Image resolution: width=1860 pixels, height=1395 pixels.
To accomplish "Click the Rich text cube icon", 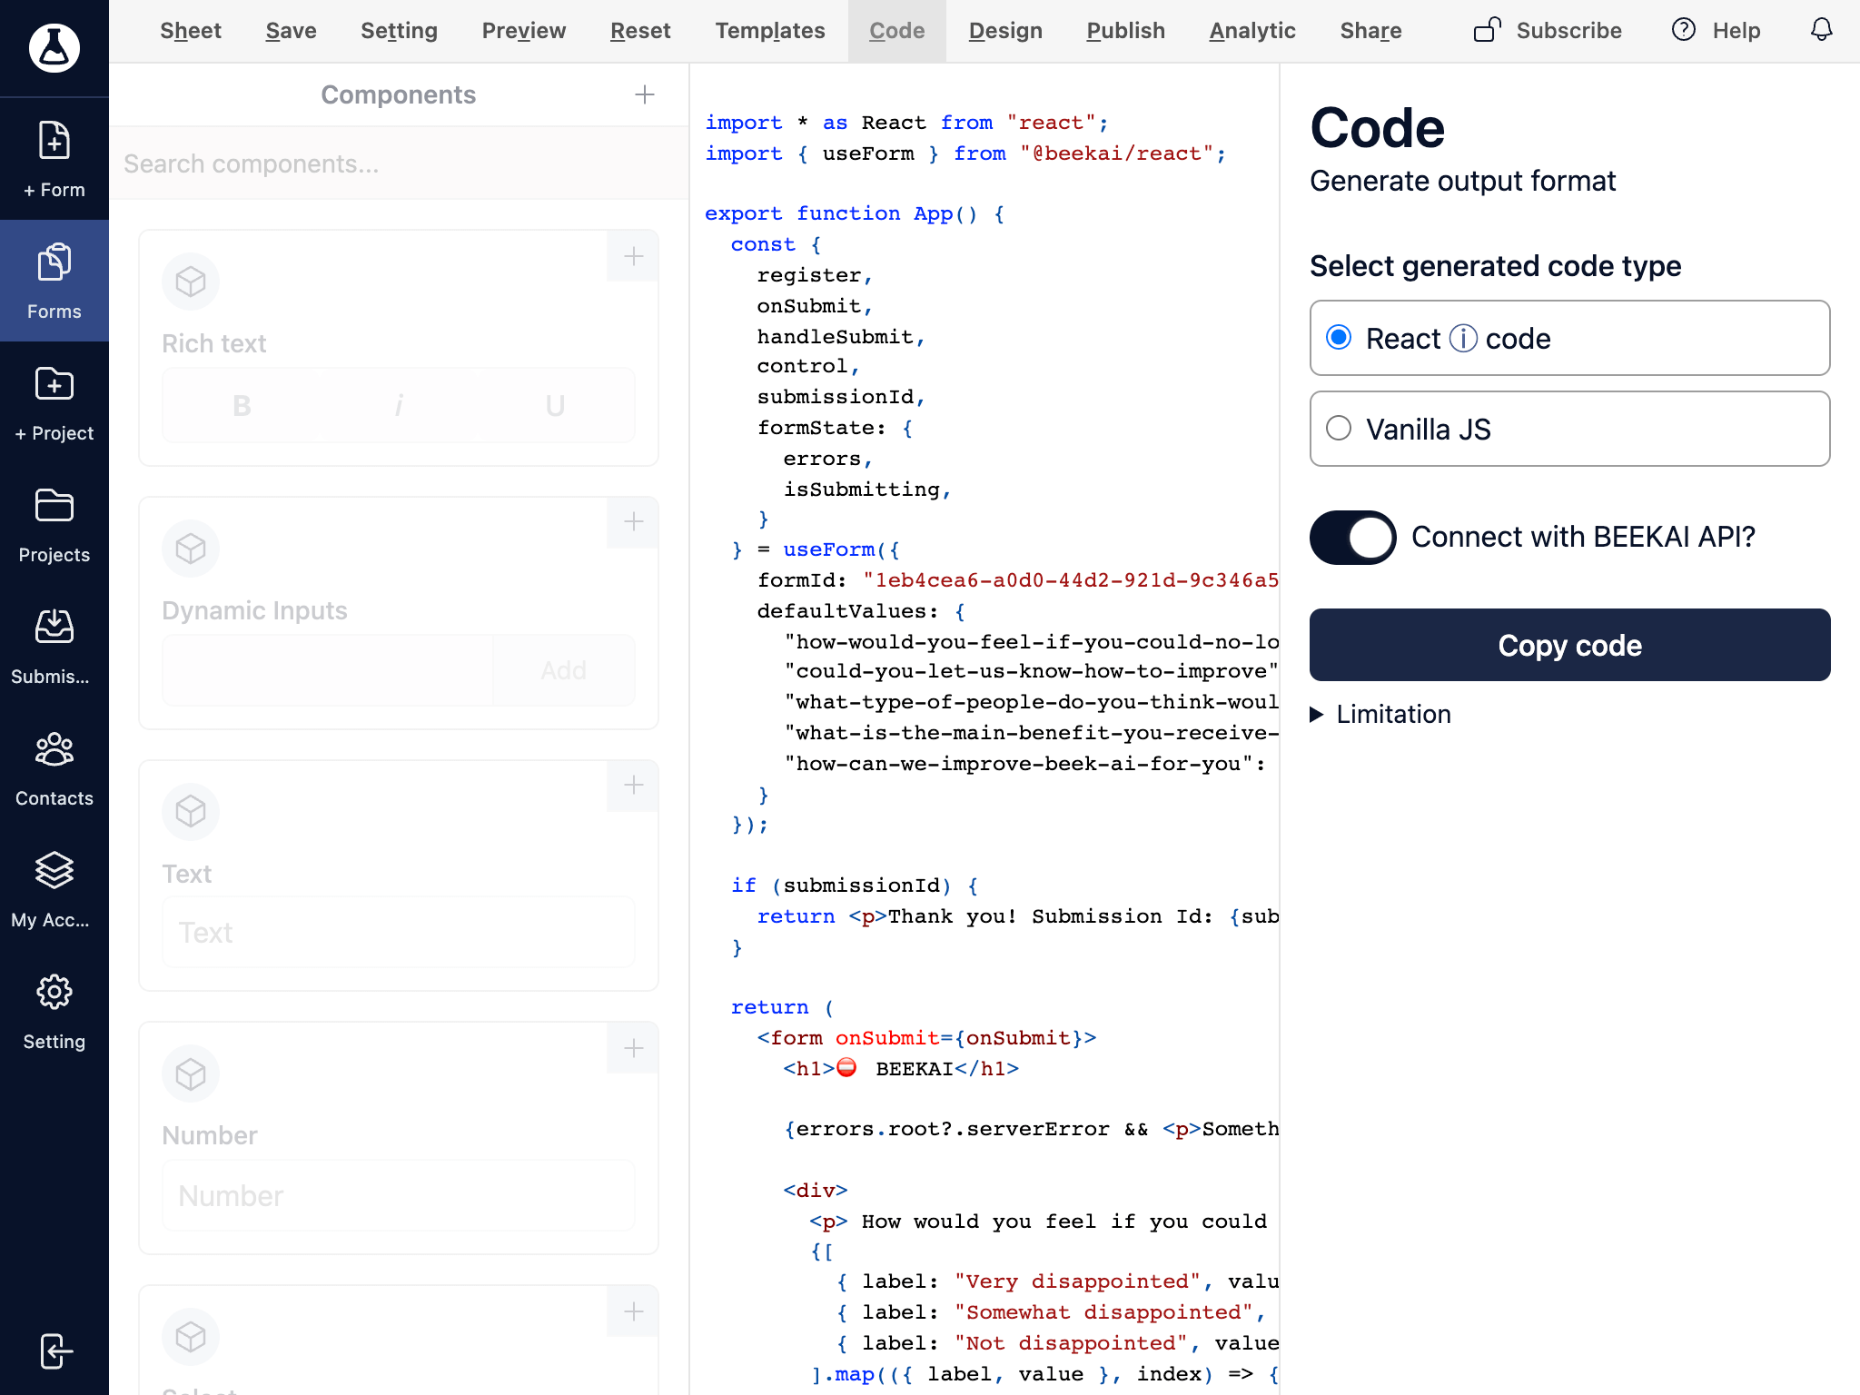I will [x=191, y=282].
